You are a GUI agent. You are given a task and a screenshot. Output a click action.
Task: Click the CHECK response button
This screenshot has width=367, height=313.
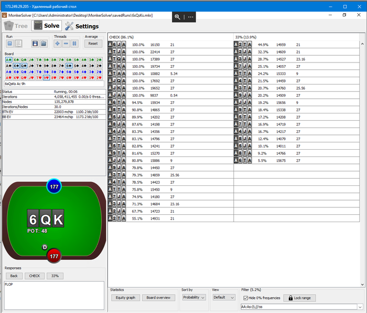click(x=35, y=276)
